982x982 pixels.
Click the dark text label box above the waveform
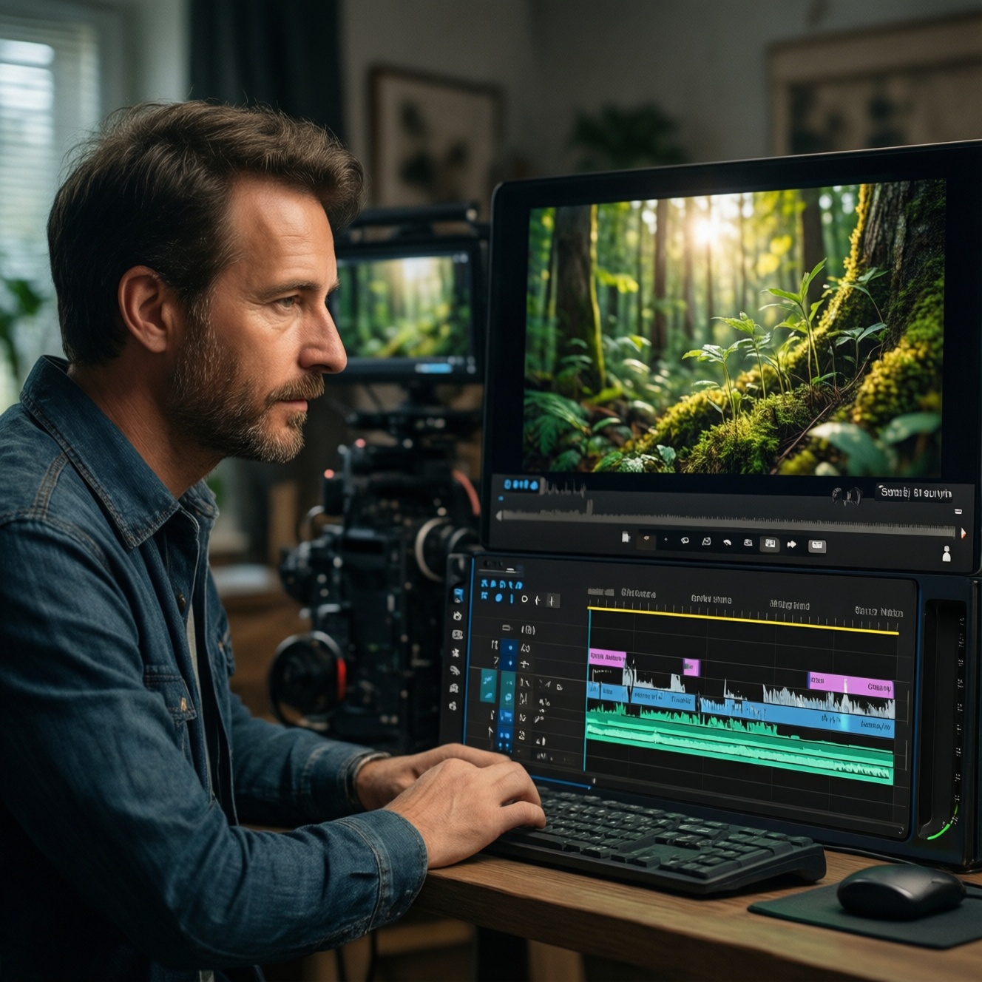click(914, 492)
